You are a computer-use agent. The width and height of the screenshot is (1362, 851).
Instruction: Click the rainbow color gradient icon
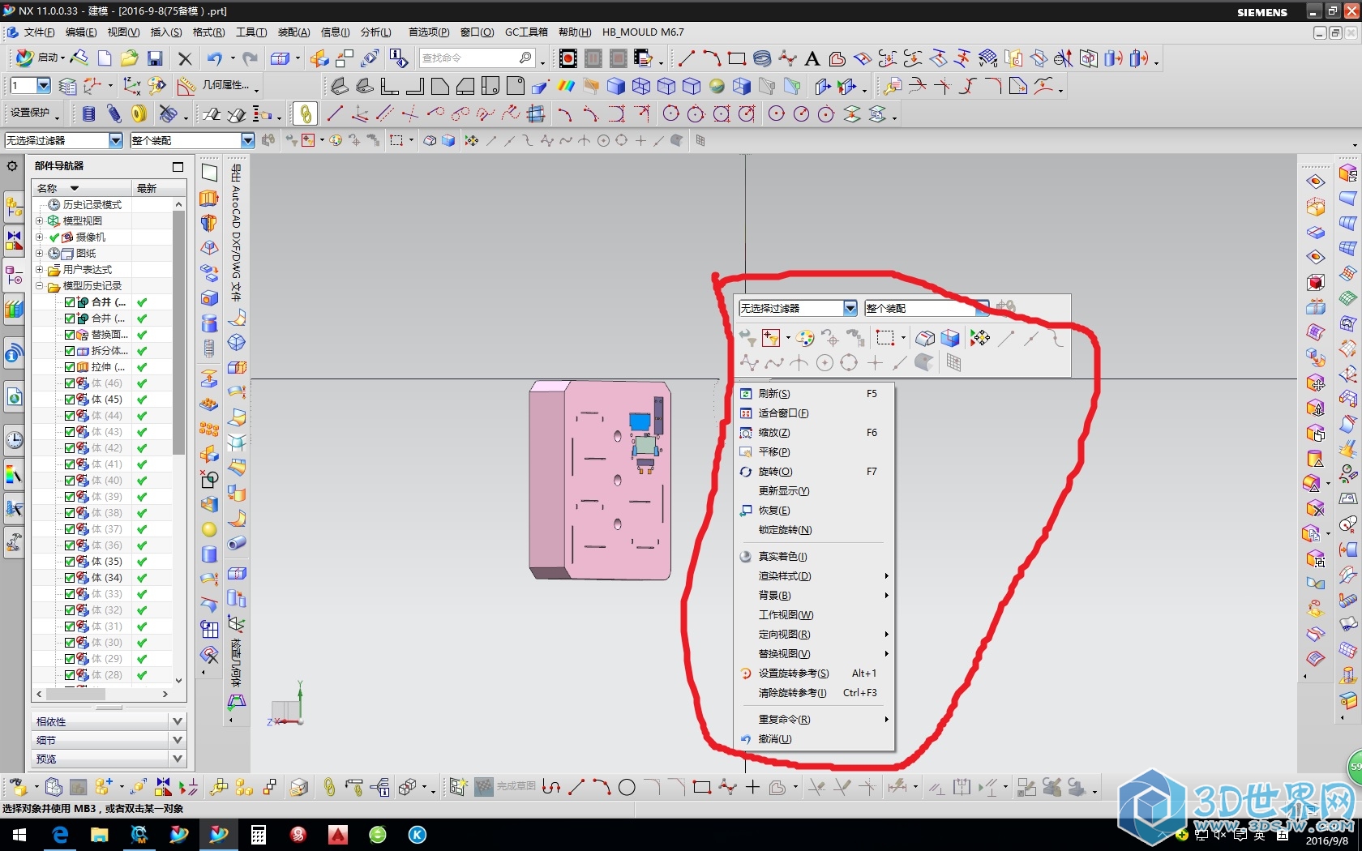coord(566,85)
